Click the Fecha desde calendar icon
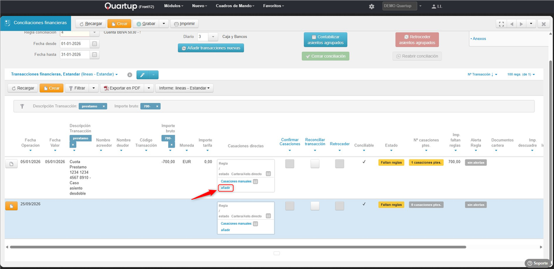The image size is (554, 269). pyautogui.click(x=94, y=44)
